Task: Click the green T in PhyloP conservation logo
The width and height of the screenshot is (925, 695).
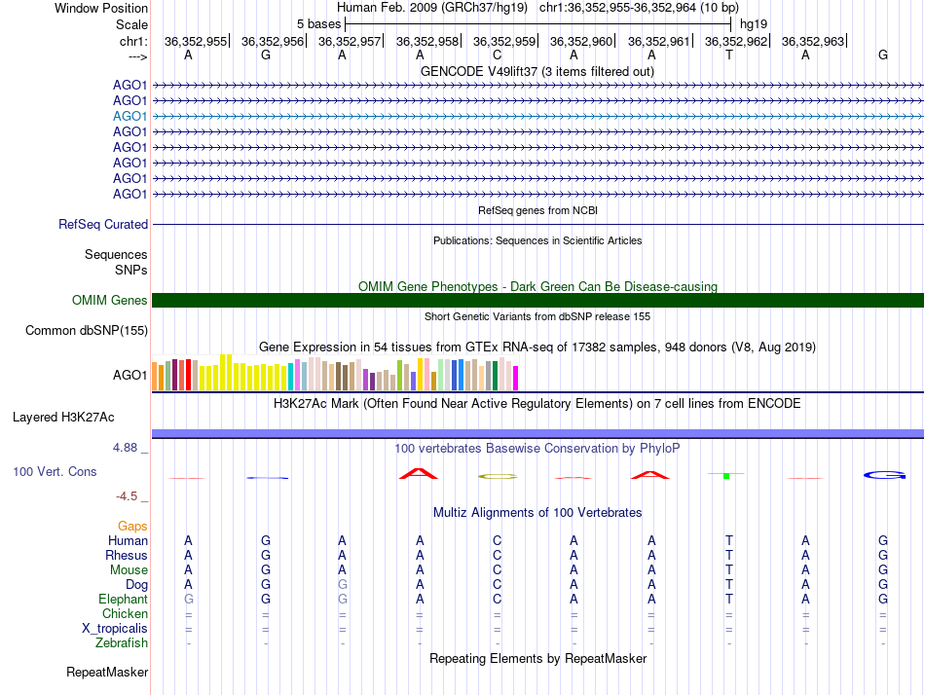Action: [x=726, y=475]
